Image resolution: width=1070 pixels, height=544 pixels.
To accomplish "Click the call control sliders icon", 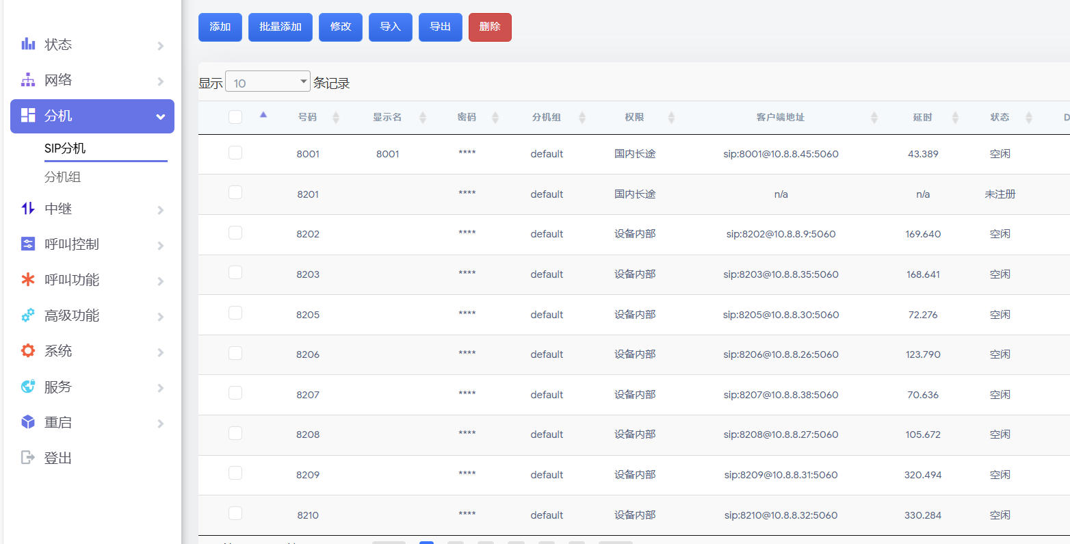I will pyautogui.click(x=28, y=244).
